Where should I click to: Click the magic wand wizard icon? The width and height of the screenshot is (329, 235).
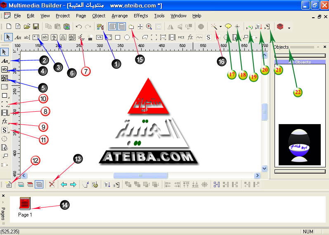(214, 27)
